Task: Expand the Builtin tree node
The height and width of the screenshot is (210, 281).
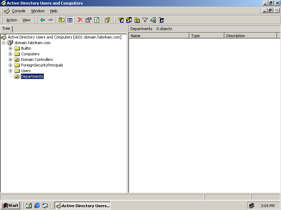Action: coord(11,48)
